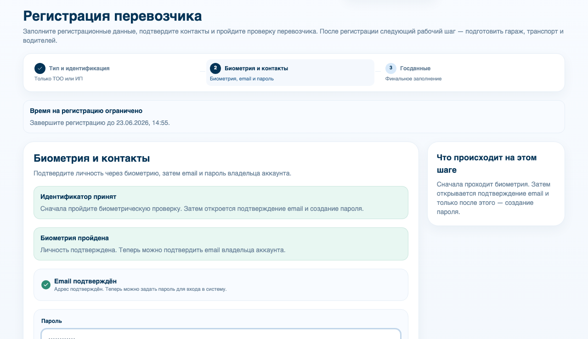
Task: Click the completed checkmark icon for step one
Action: click(x=40, y=68)
